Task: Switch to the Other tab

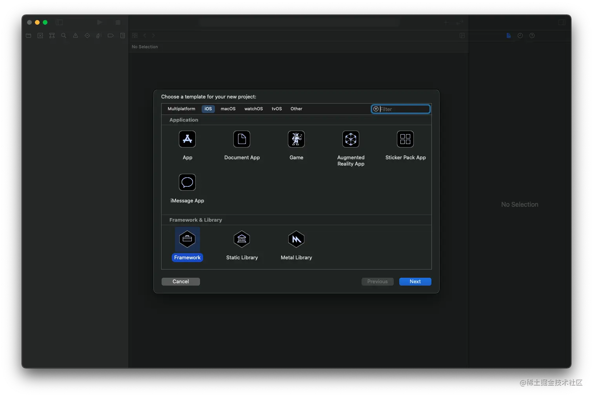Action: [296, 109]
